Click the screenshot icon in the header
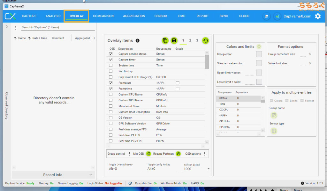 click(267, 16)
